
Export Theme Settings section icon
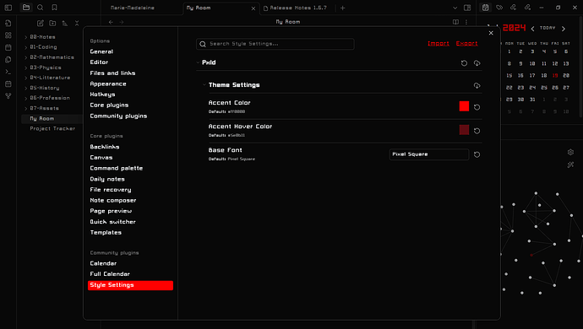point(477,86)
